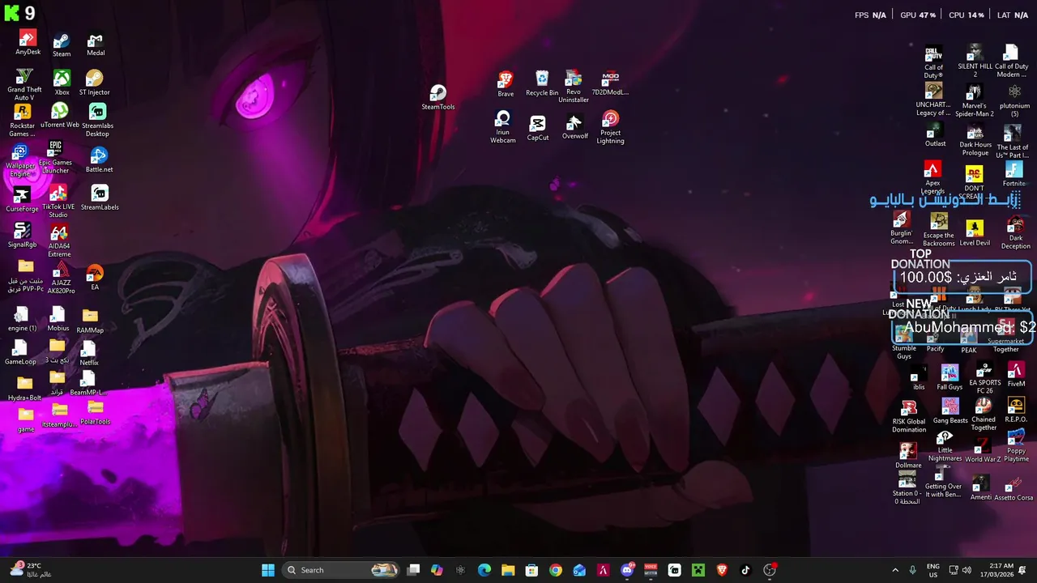Open the Medal desktop icon

[96, 45]
